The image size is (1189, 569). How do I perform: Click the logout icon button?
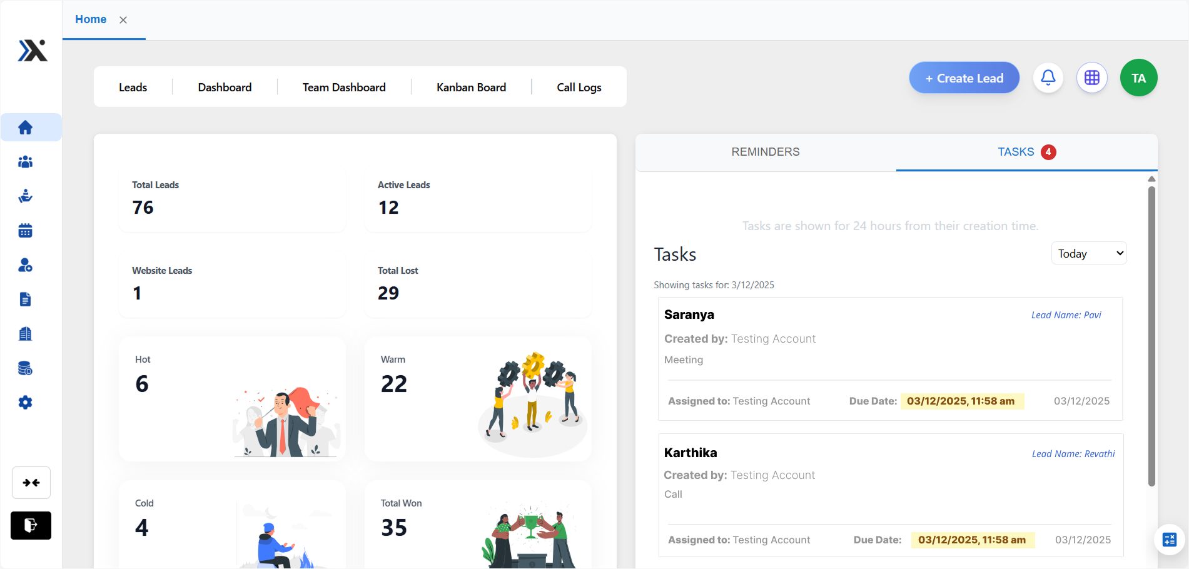[x=31, y=525]
